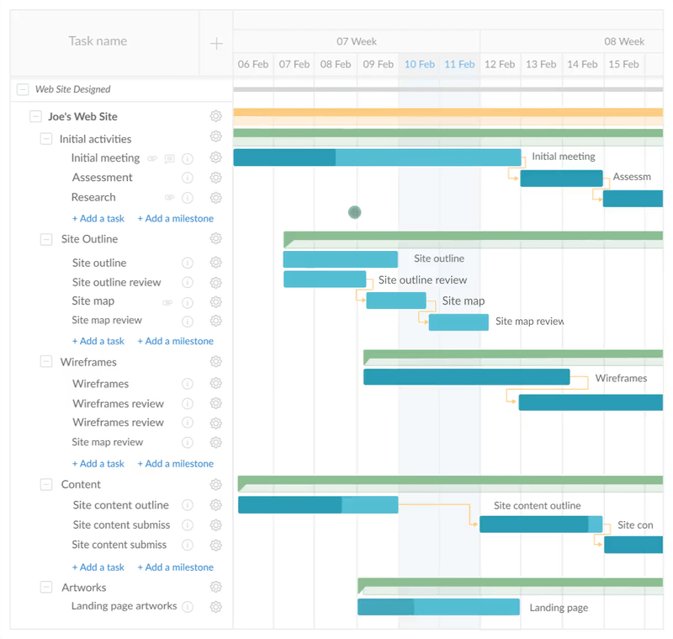Click the 08 Week header
Screen dimensions: 673x639
(x=624, y=41)
